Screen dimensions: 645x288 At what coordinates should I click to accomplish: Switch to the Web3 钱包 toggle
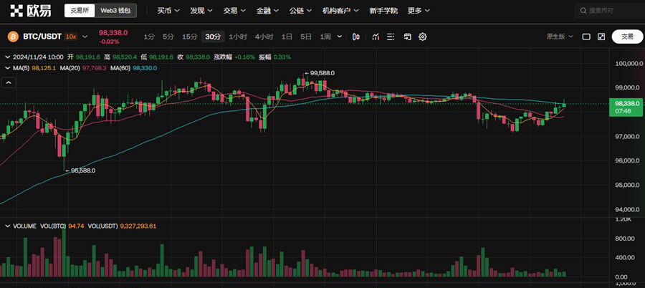click(115, 11)
